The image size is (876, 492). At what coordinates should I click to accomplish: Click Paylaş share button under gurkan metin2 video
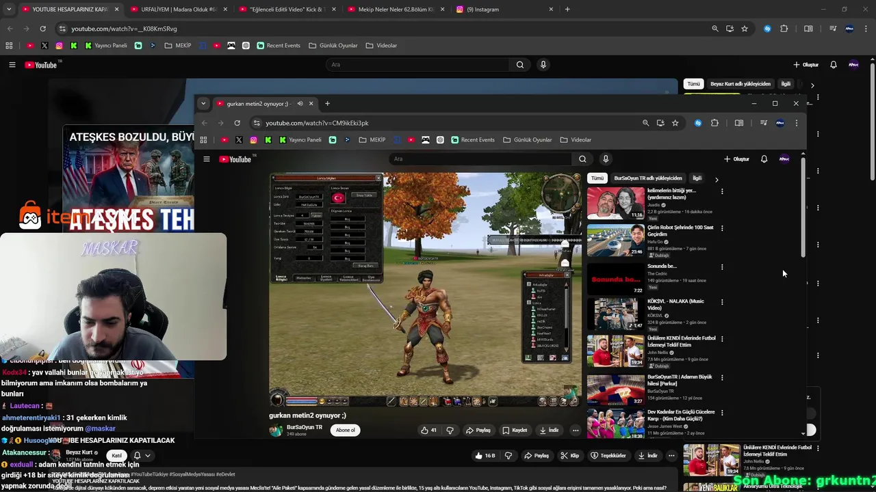pos(478,430)
